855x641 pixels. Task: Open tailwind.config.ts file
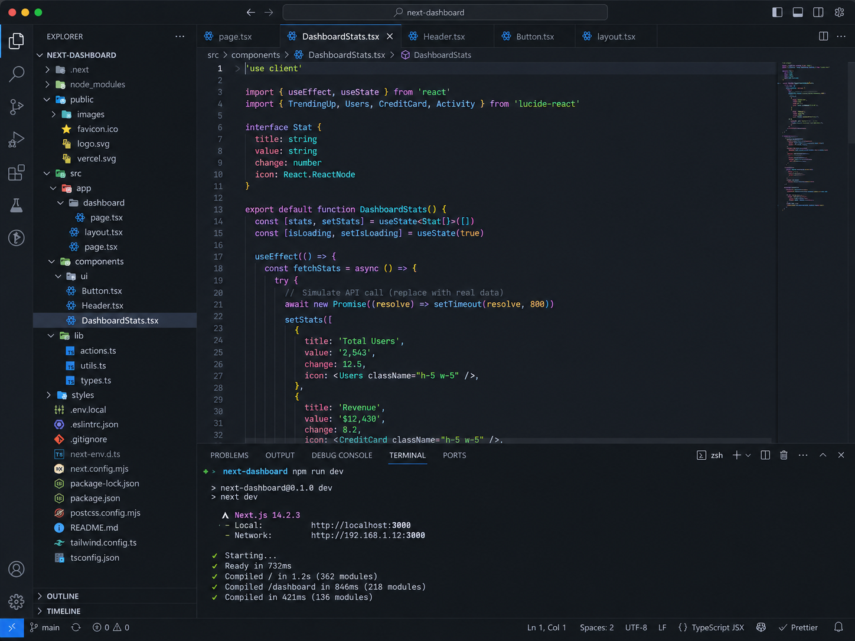(115, 543)
